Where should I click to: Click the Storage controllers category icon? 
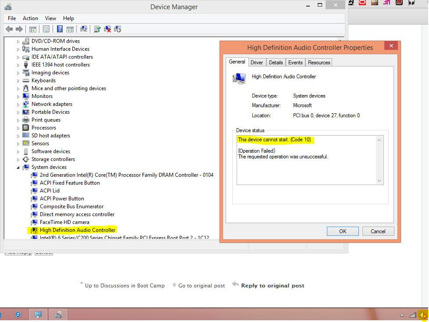click(x=26, y=159)
